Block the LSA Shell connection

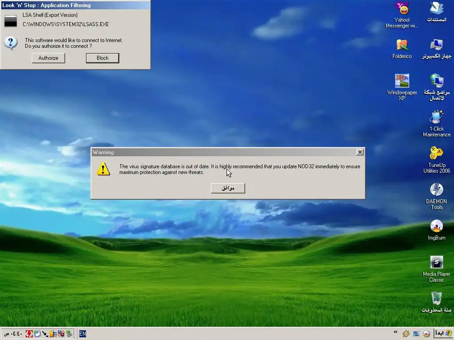coord(102,58)
